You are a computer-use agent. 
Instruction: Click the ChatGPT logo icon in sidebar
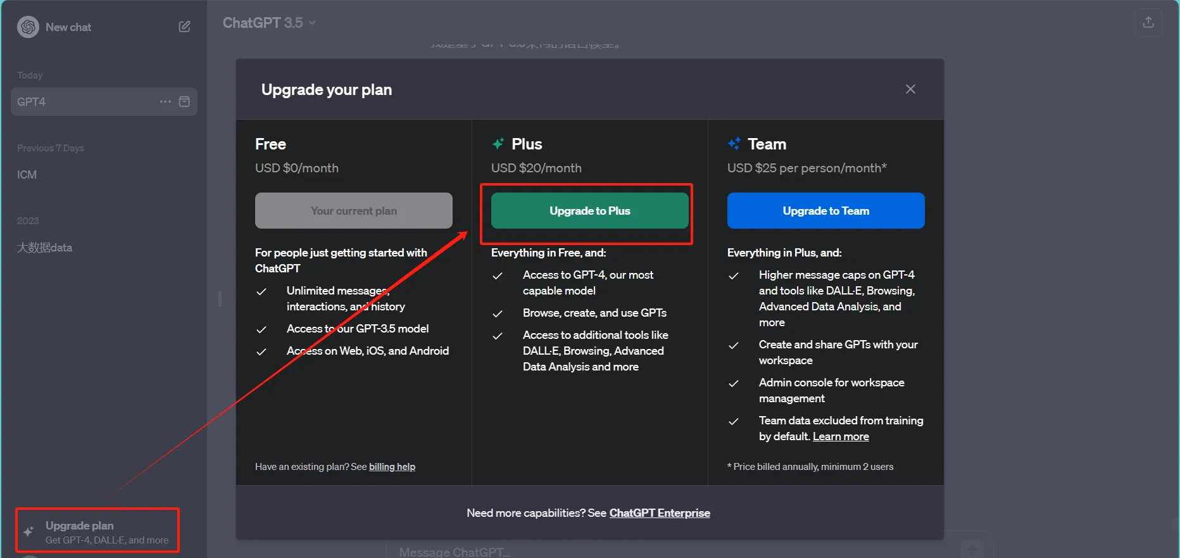point(28,27)
